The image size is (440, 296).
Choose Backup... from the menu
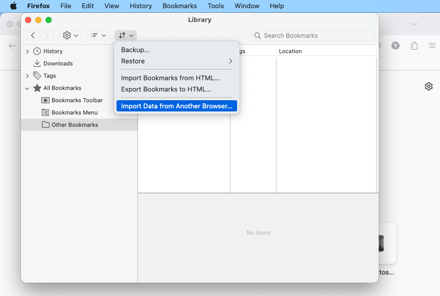(x=135, y=50)
